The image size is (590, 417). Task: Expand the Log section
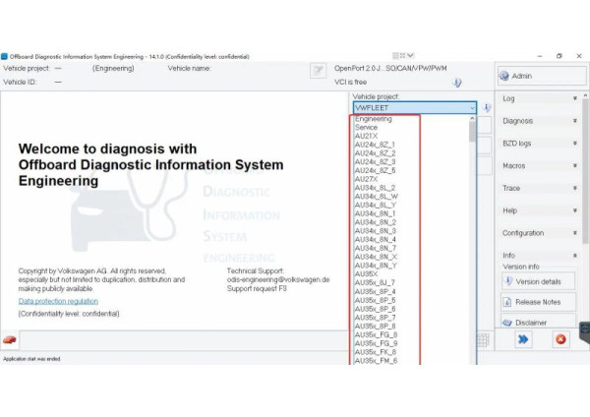pyautogui.click(x=538, y=98)
